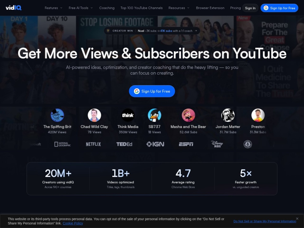Click the SB737 penguin avatar
Image resolution: width=304 pixels, height=228 pixels.
pyautogui.click(x=154, y=115)
